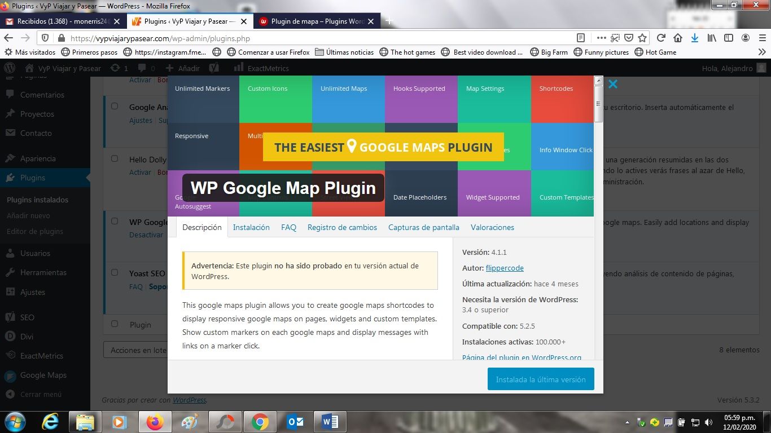Take a screenshot with the scissors icon

coord(615,38)
